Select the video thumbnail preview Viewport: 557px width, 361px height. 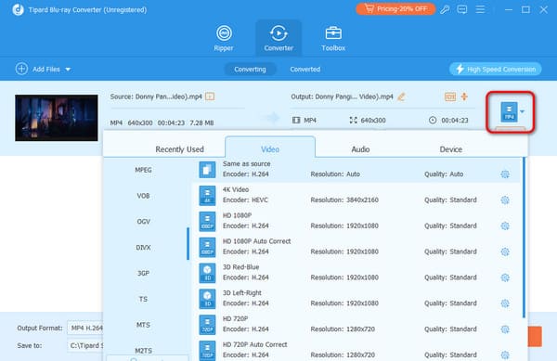point(57,118)
